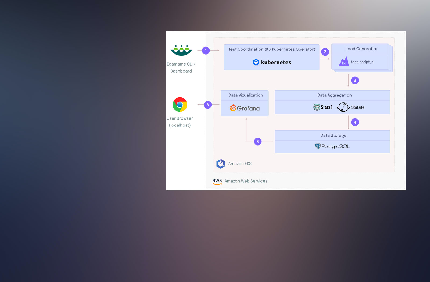This screenshot has height=282, width=430.
Task: Click the Statsite circular logo
Action: coord(343,107)
